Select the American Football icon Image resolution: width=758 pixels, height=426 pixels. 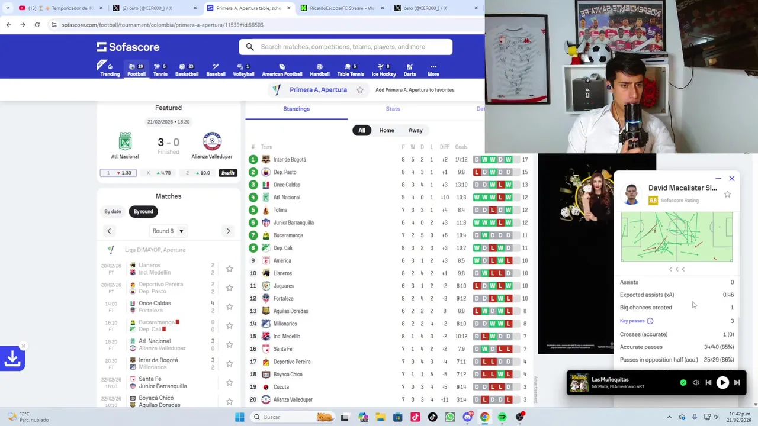coord(282,70)
